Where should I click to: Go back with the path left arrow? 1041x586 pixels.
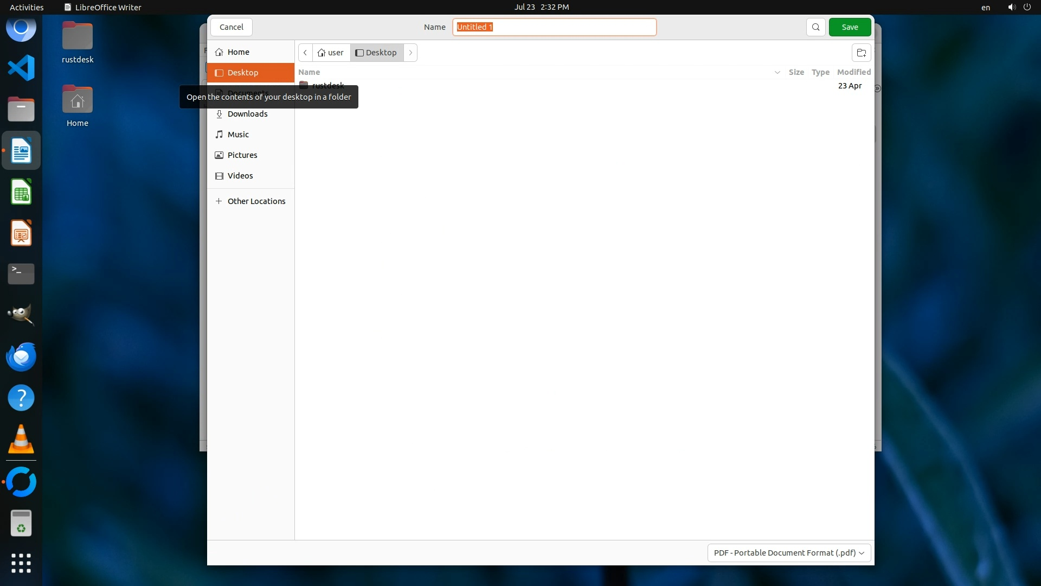click(x=305, y=53)
